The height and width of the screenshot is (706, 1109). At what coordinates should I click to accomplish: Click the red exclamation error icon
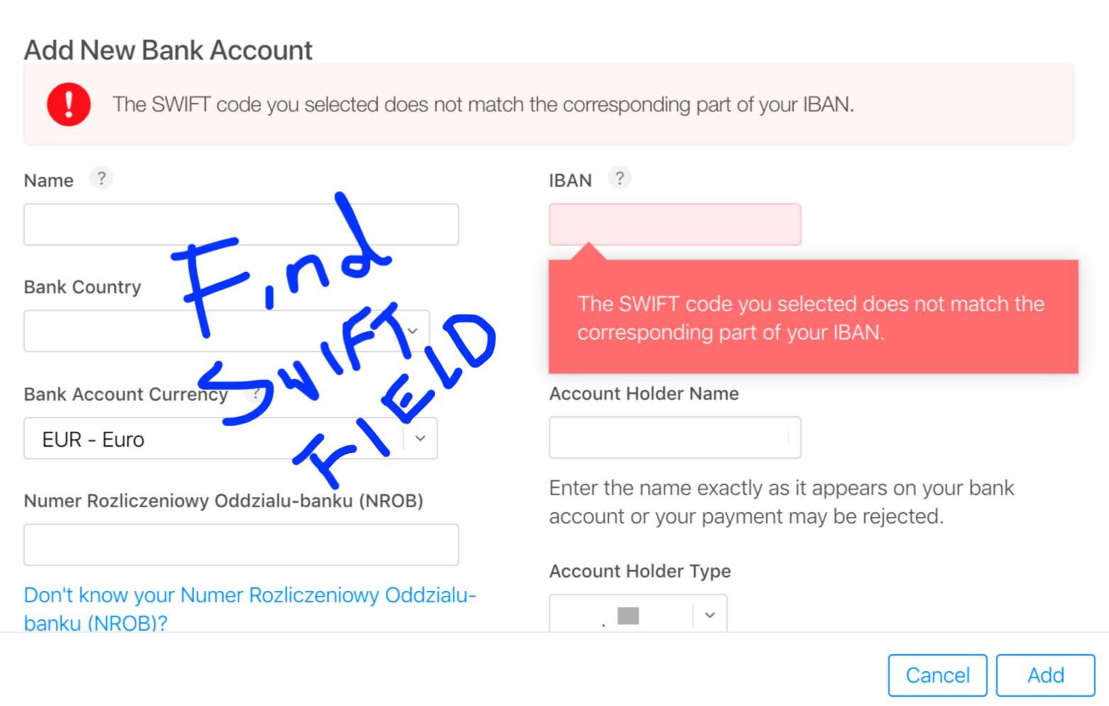click(69, 104)
